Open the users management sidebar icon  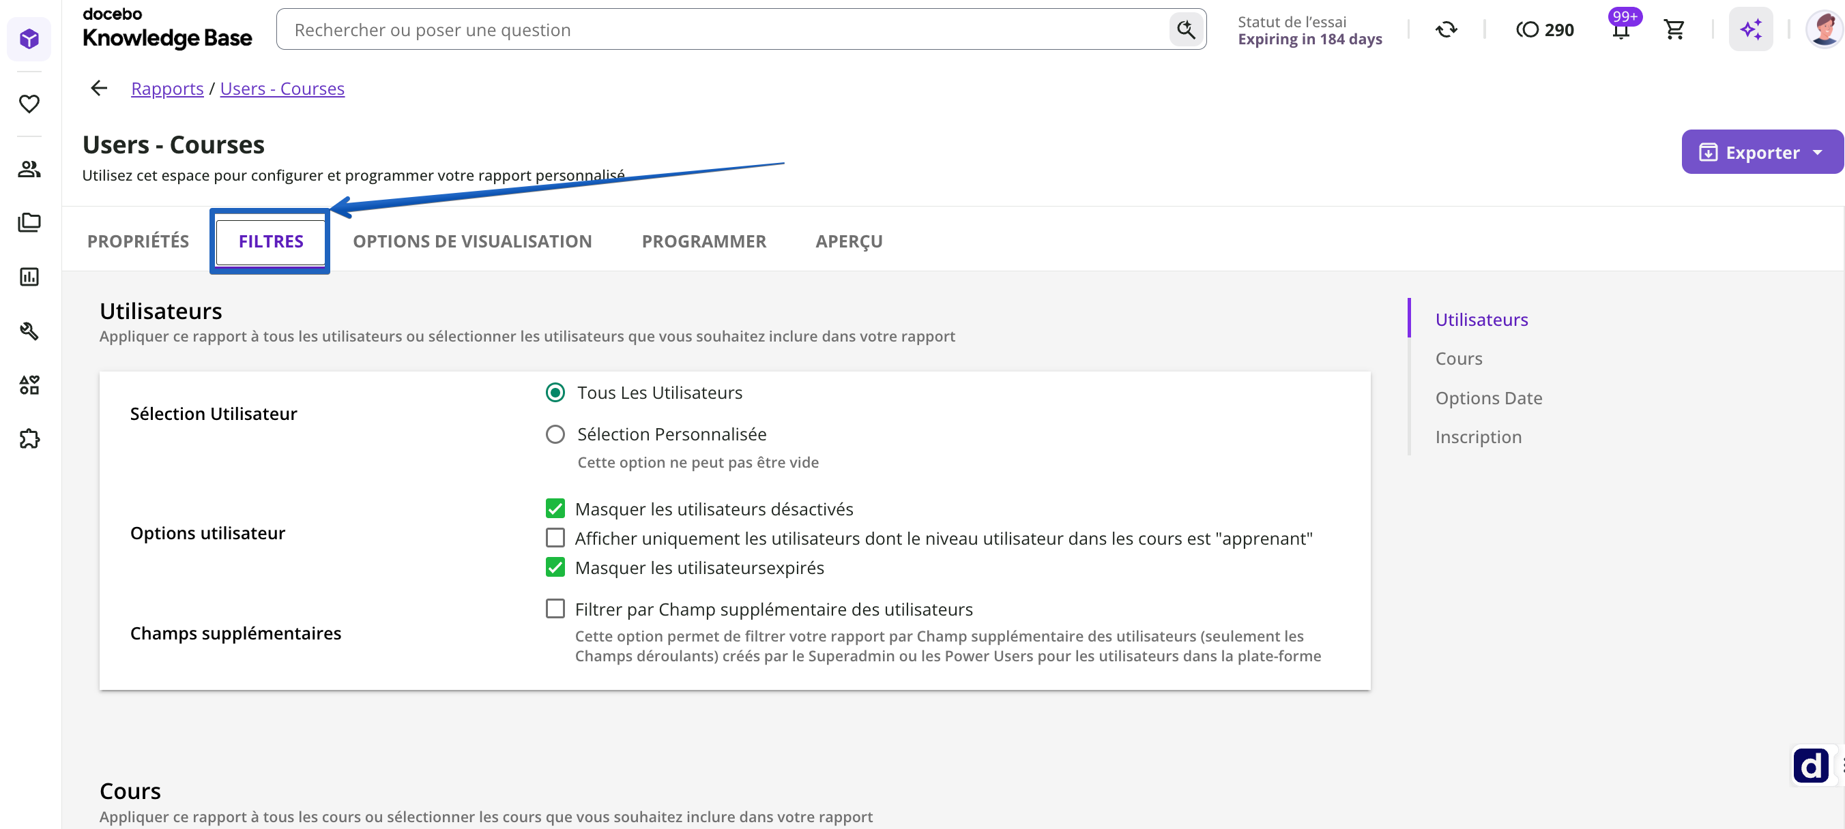[29, 169]
